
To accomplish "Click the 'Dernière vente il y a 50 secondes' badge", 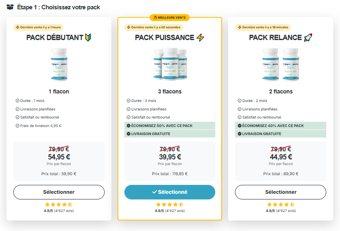I will (154, 28).
